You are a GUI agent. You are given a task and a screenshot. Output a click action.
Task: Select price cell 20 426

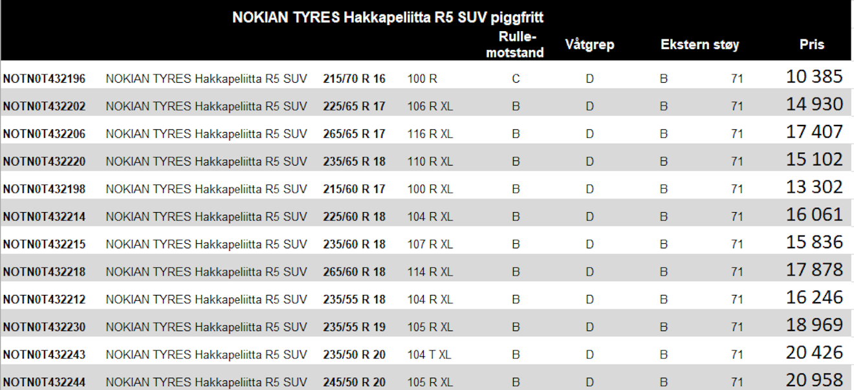[815, 352]
